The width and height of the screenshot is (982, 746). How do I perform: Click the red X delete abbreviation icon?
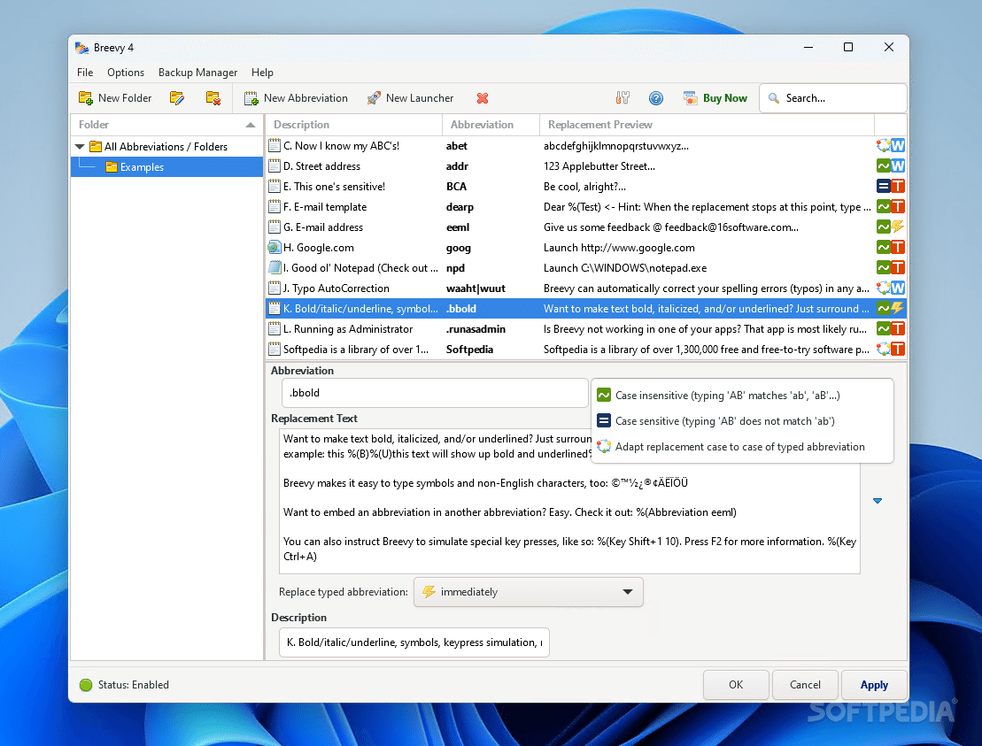tap(483, 98)
